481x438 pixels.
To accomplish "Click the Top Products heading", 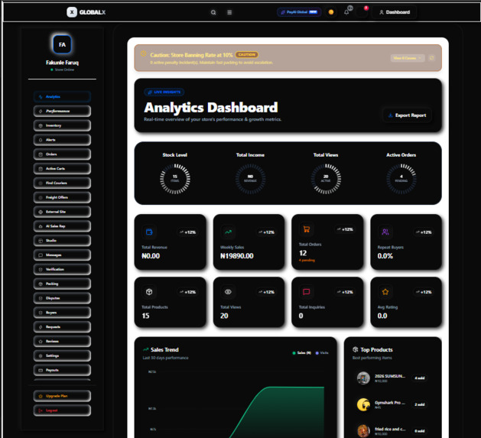I will tap(376, 349).
